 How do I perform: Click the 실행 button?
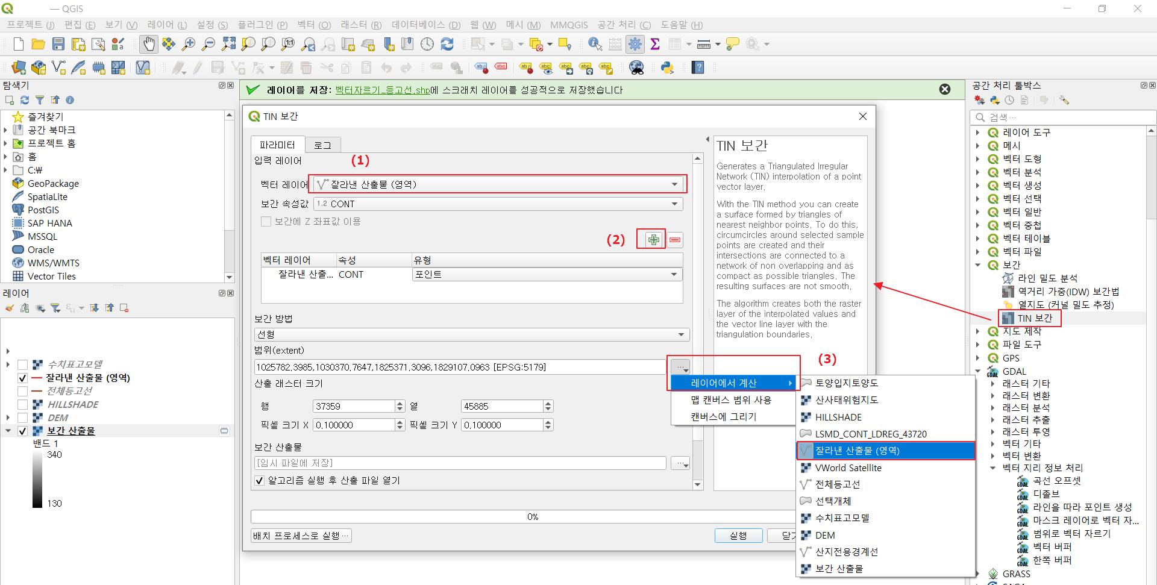[x=738, y=536]
